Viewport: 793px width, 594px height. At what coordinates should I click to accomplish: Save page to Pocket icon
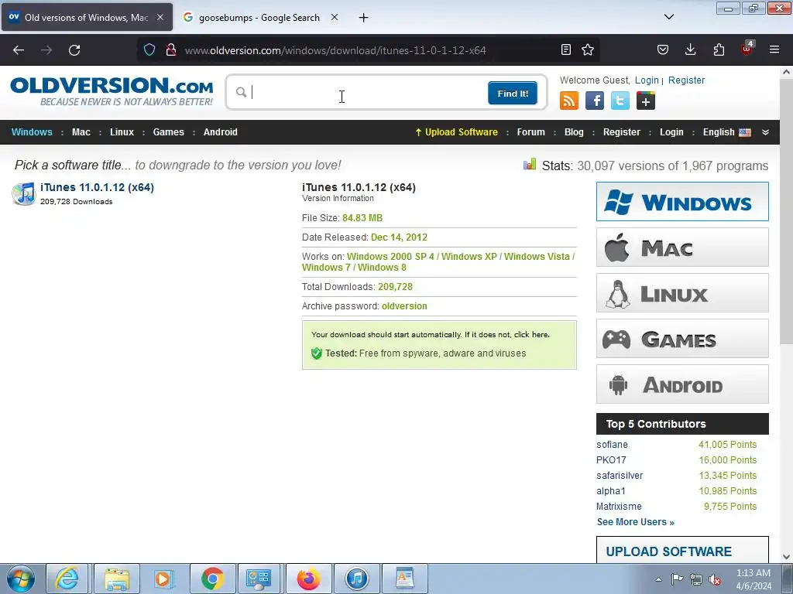click(663, 49)
